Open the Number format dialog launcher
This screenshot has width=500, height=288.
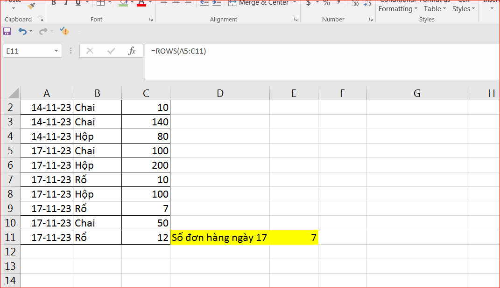(371, 20)
